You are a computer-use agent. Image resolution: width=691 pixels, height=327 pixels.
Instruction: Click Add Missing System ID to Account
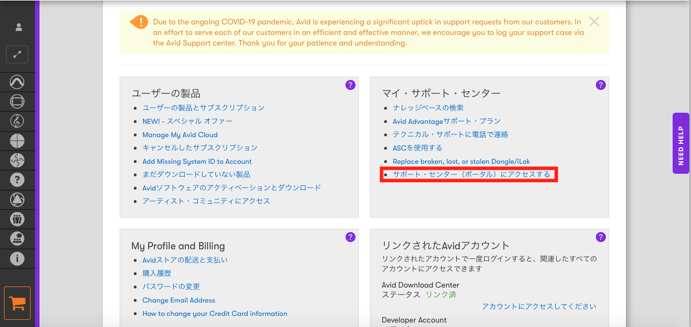click(197, 162)
